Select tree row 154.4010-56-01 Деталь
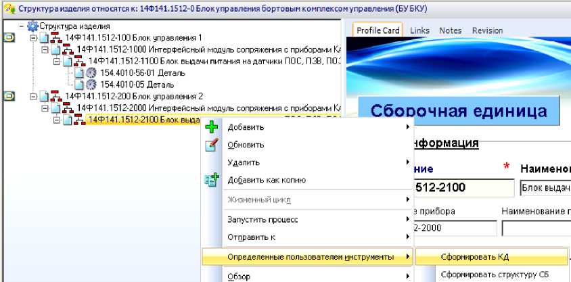Screen dimensions: 571x282 142,73
